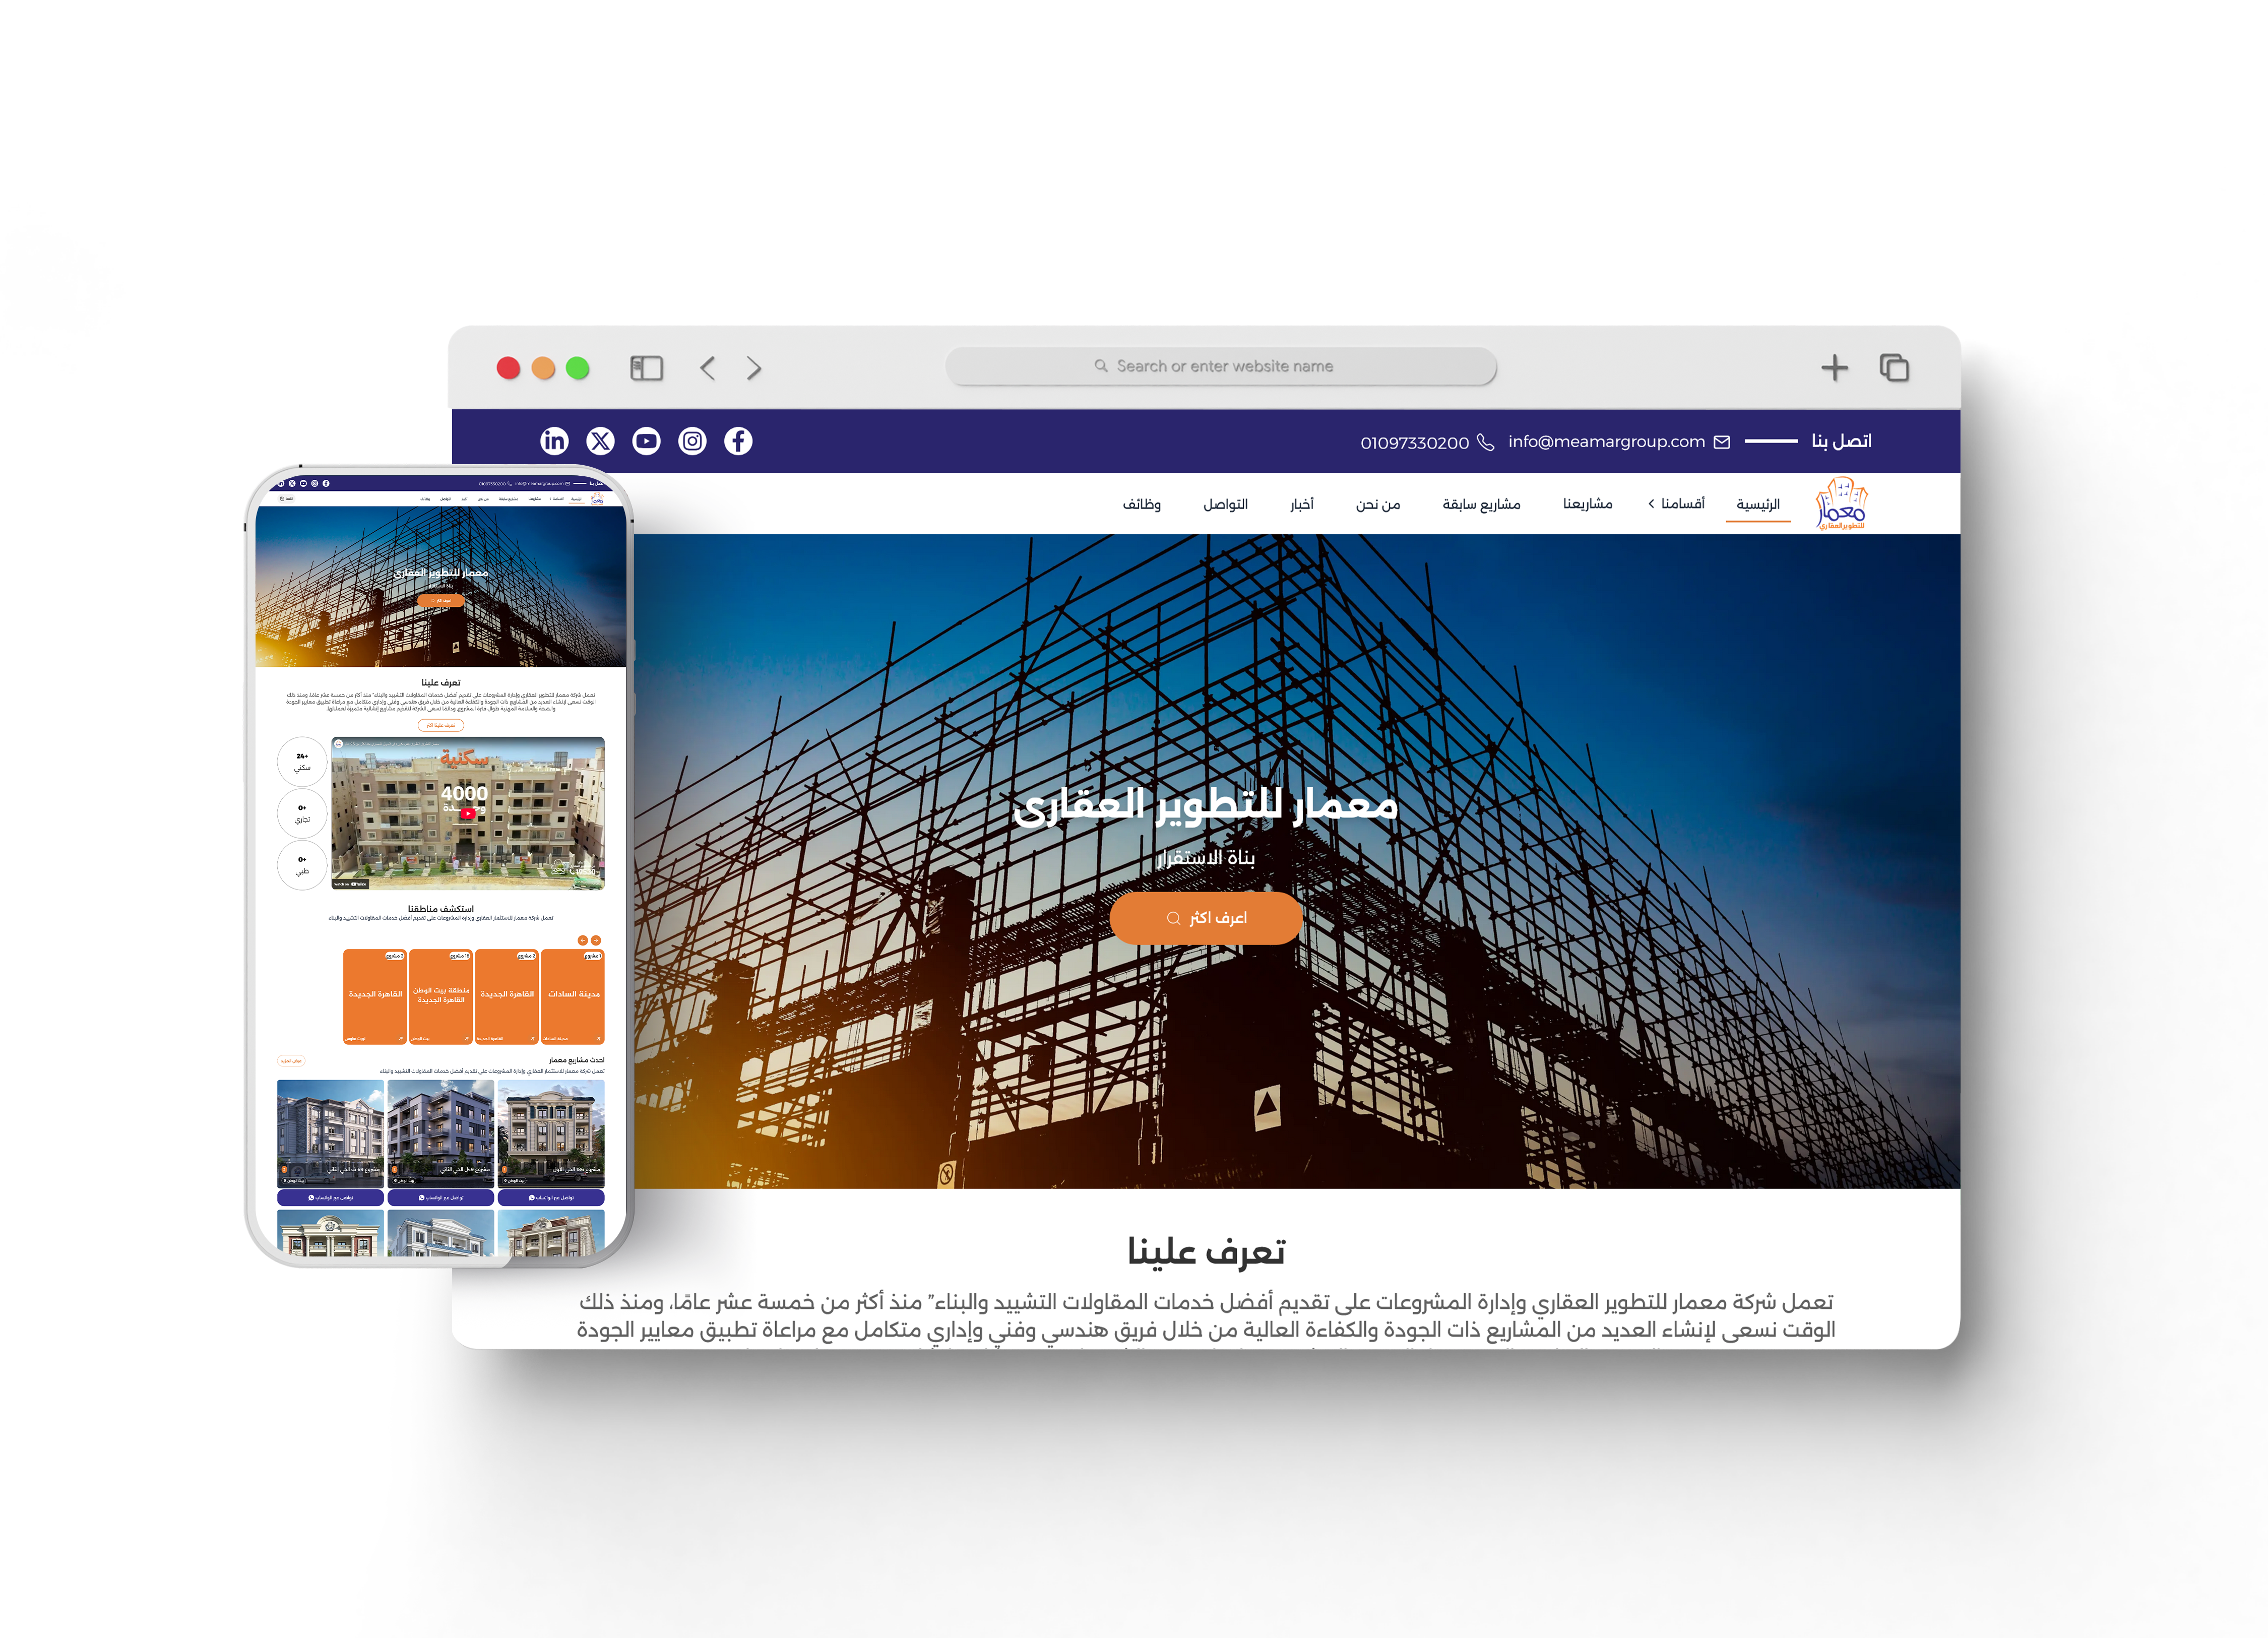This screenshot has width=2268, height=1638.
Task: Toggle the browser sidebar icon
Action: [646, 368]
